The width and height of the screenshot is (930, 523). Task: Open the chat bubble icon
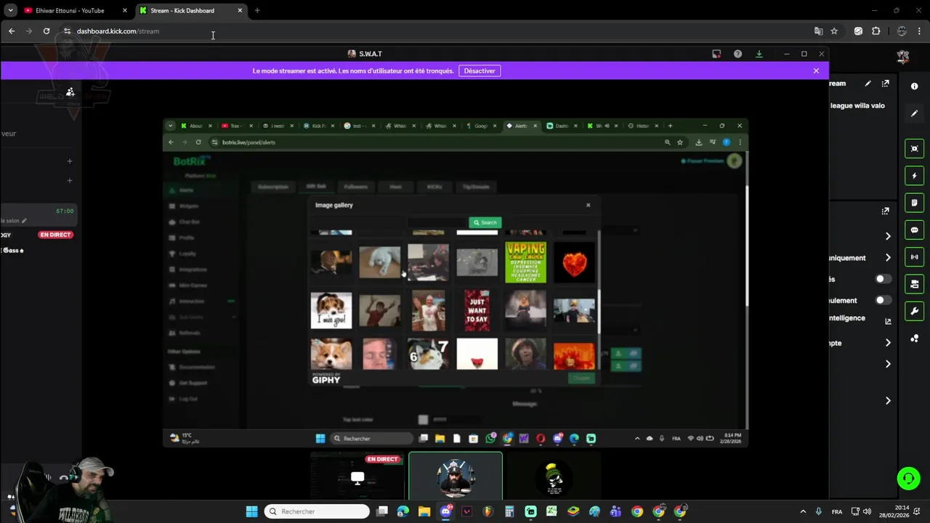914,230
